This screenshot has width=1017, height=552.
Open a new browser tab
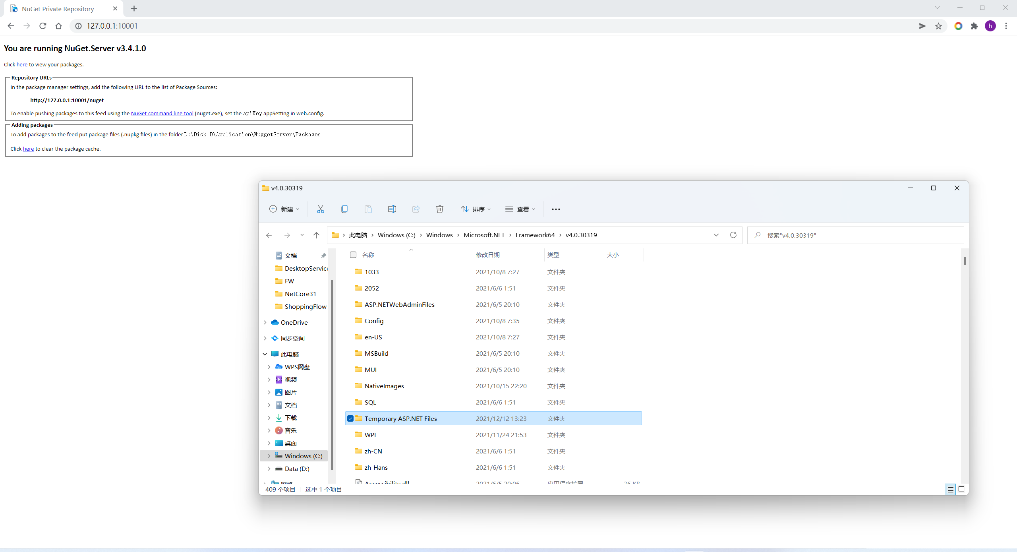(x=134, y=8)
